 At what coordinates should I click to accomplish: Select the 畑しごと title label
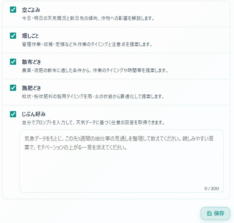pyautogui.click(x=30, y=36)
